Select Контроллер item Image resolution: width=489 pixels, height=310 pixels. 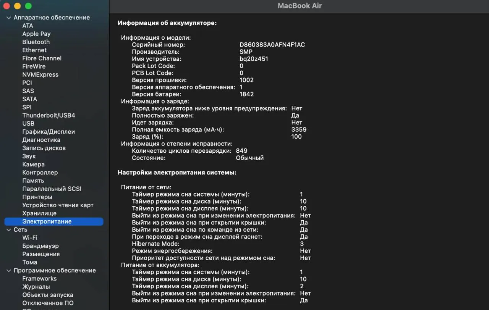[x=40, y=173]
